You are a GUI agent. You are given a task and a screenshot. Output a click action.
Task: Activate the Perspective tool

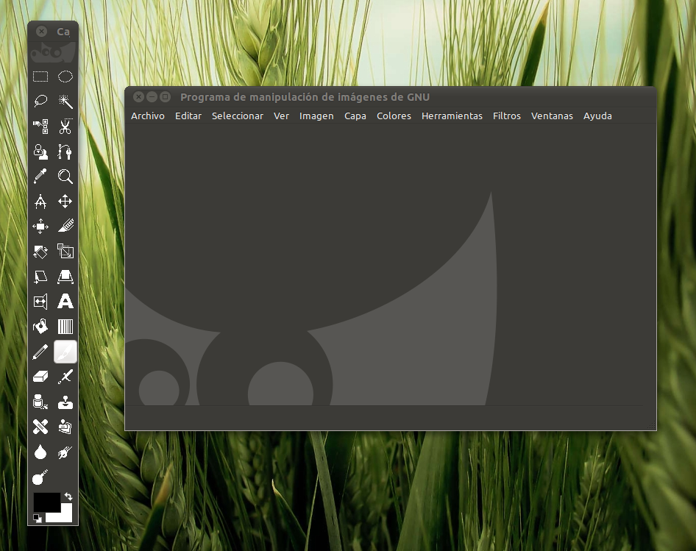(65, 277)
